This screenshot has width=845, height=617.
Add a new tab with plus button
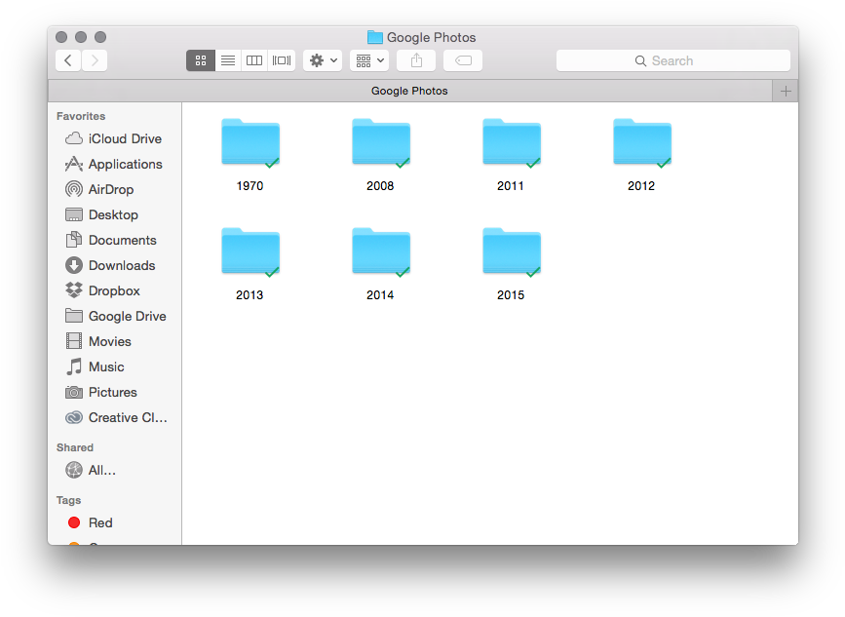[x=786, y=91]
